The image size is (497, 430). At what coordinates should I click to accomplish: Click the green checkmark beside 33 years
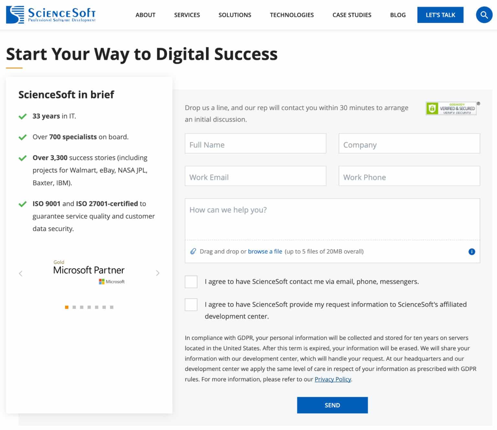pos(22,116)
